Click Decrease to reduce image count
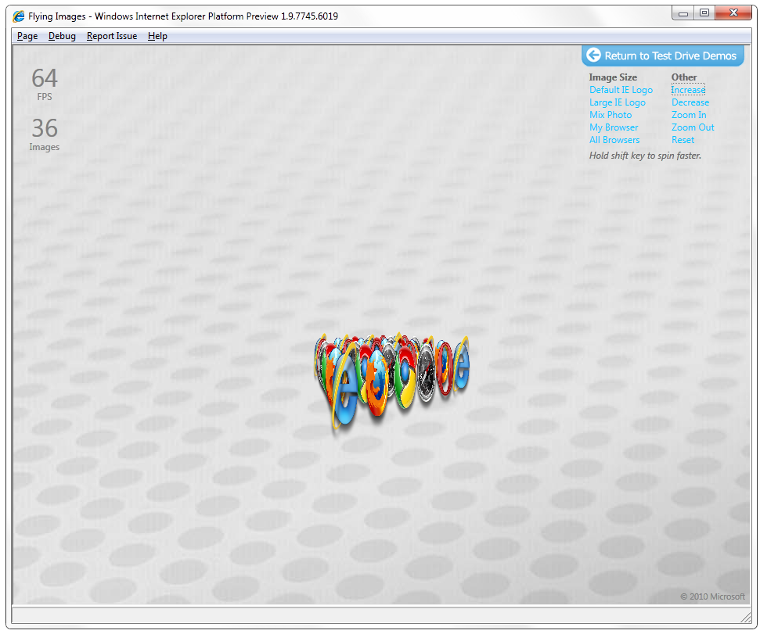The height and width of the screenshot is (634, 760). point(690,102)
